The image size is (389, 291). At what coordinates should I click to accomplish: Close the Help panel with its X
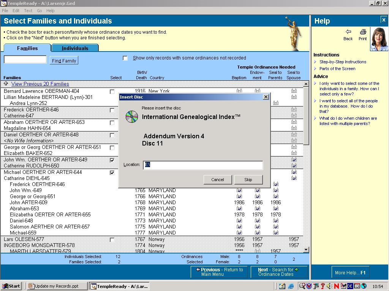click(x=383, y=20)
